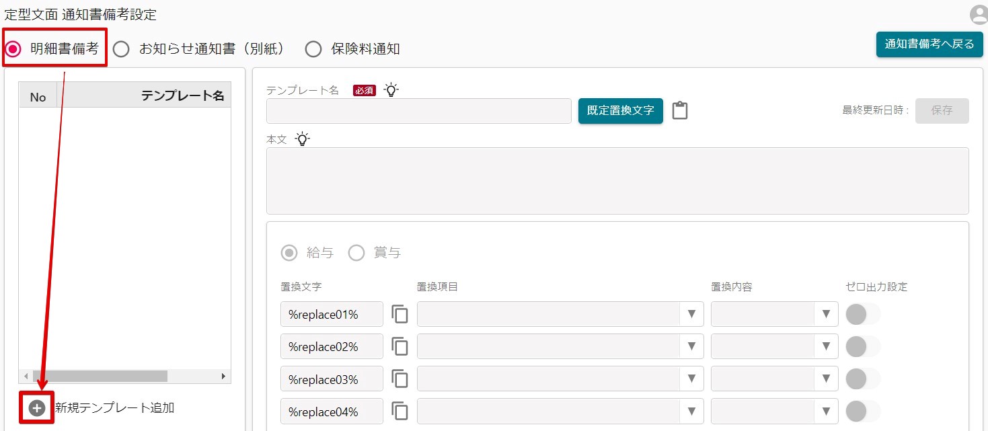Toggle ゼロ出力設定 switch for %replace02%
Viewport: 988px width, 431px height.
coord(863,346)
